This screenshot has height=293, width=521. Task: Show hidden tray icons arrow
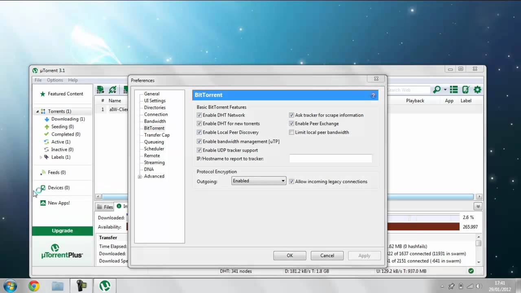pyautogui.click(x=442, y=286)
